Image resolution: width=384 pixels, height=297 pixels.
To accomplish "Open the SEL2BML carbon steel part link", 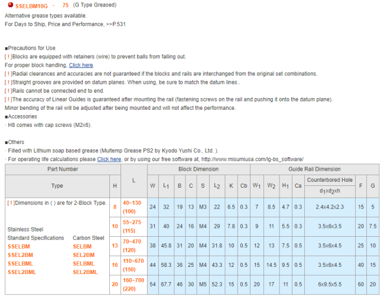I will click(85, 272).
